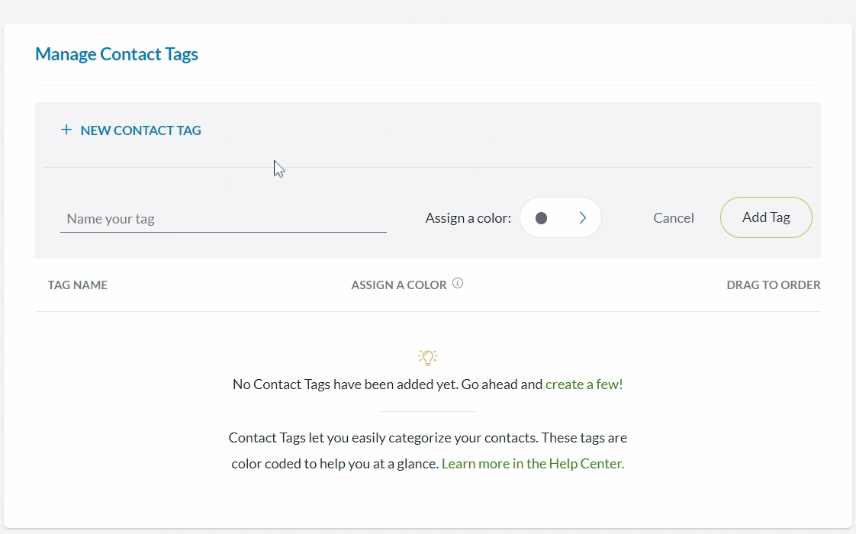Open the create a few! link
The width and height of the screenshot is (856, 534).
(x=584, y=384)
